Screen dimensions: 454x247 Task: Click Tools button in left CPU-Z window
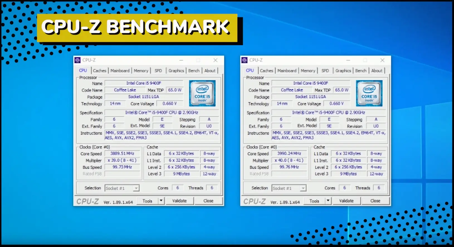click(x=147, y=201)
